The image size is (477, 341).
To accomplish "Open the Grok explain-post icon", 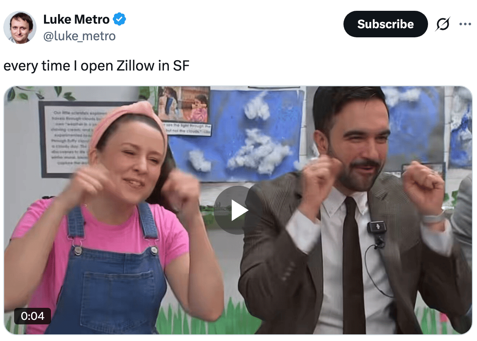I will 443,24.
